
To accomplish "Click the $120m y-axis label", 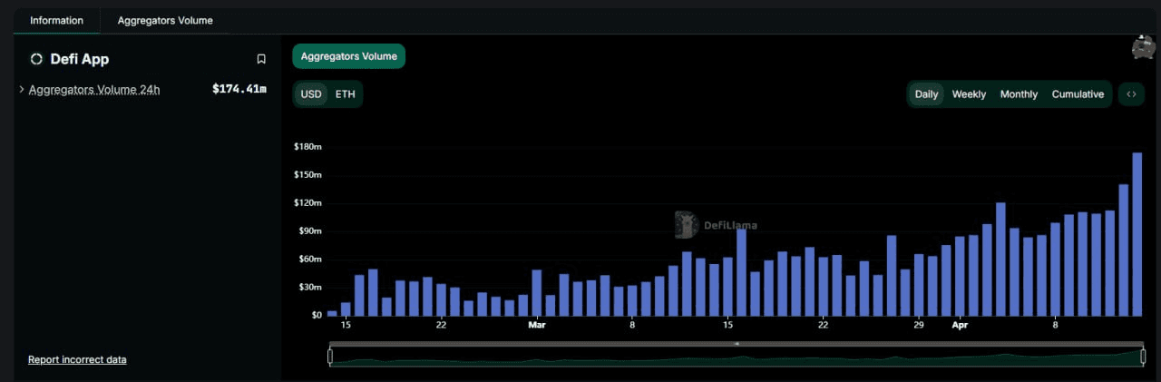I will [x=307, y=203].
